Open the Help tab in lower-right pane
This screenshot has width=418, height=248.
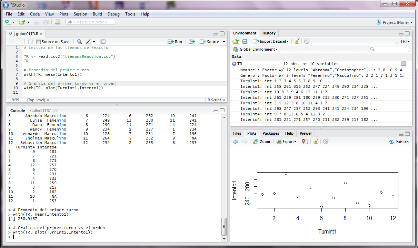289,133
